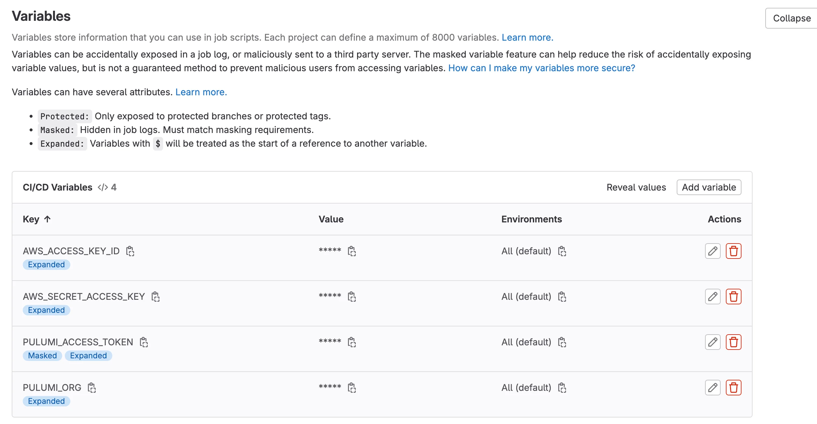Collapse the Variables section

pos(791,18)
